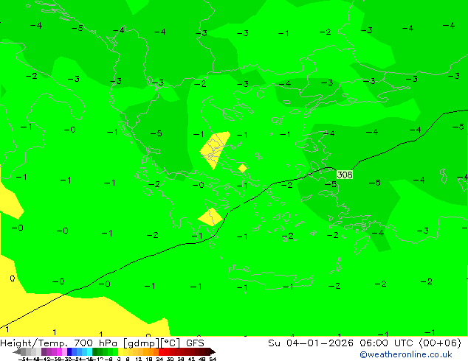Click the (00+06) forecast offset text
This screenshot has width=468, height=361.
click(440, 343)
